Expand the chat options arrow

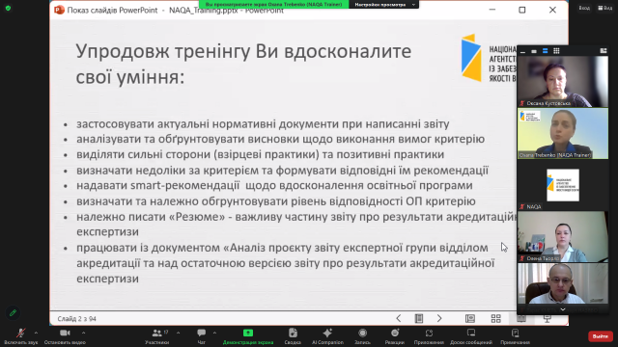tap(214, 333)
